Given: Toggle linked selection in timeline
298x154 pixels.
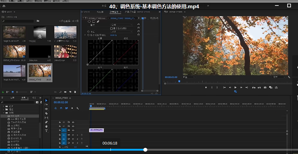Looking at the screenshot, I should [67, 108].
